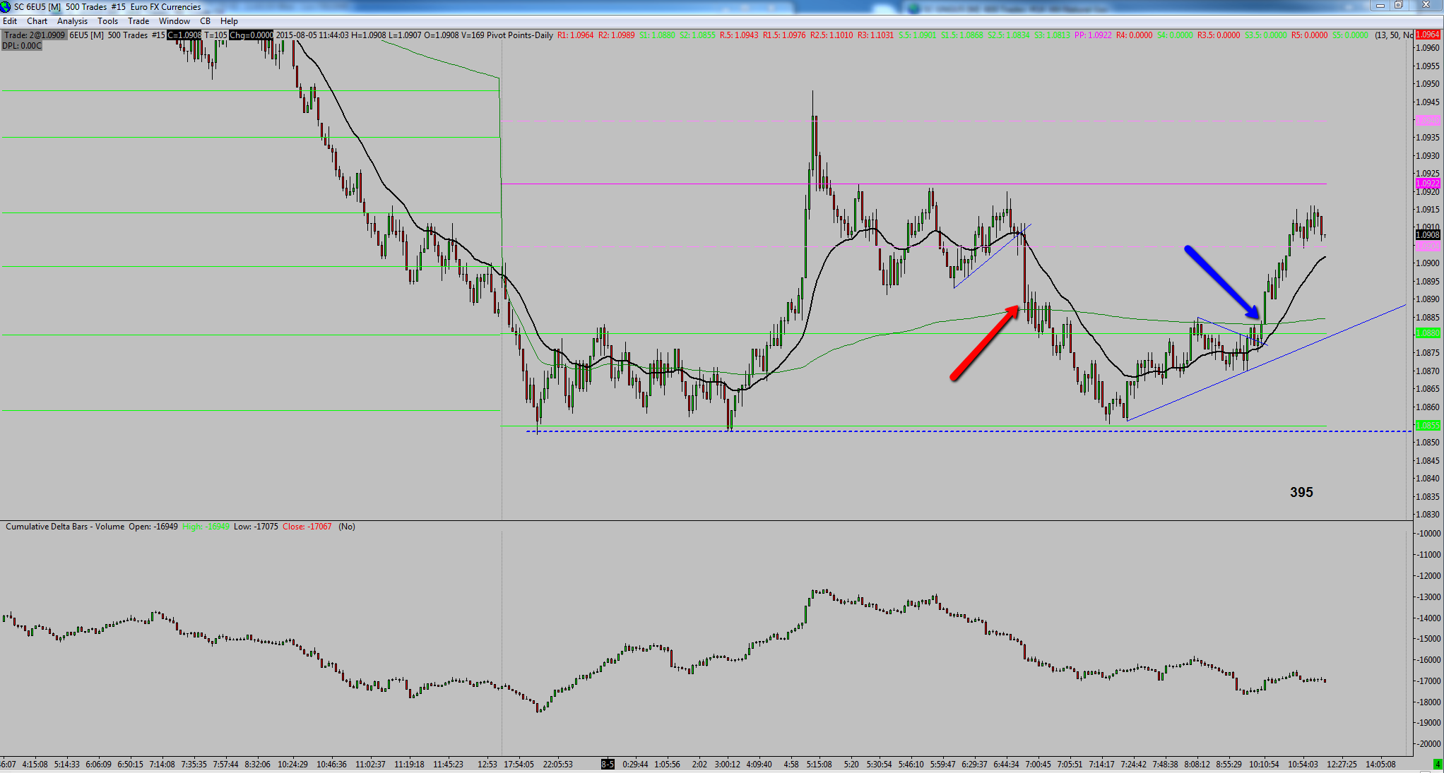The image size is (1444, 773).
Task: Click the Open: -16949 delta value
Action: point(153,527)
